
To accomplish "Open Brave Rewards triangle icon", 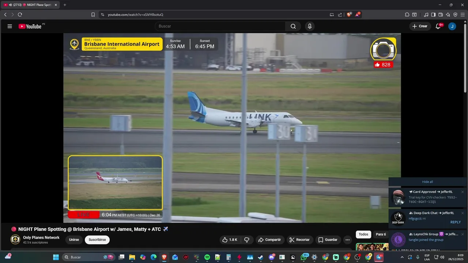I will [x=358, y=15].
